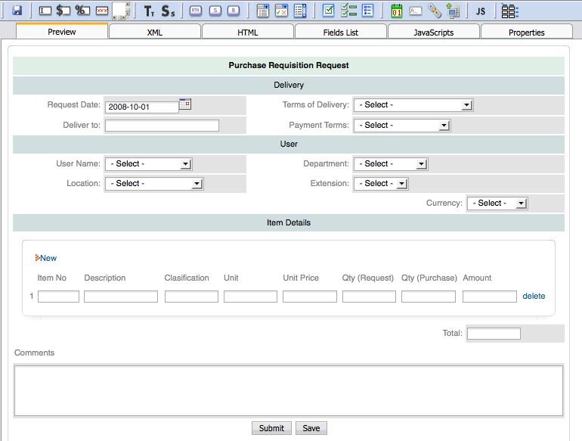The image size is (582, 441).
Task: Expand the Terms of Delivery dropdown
Action: [413, 105]
